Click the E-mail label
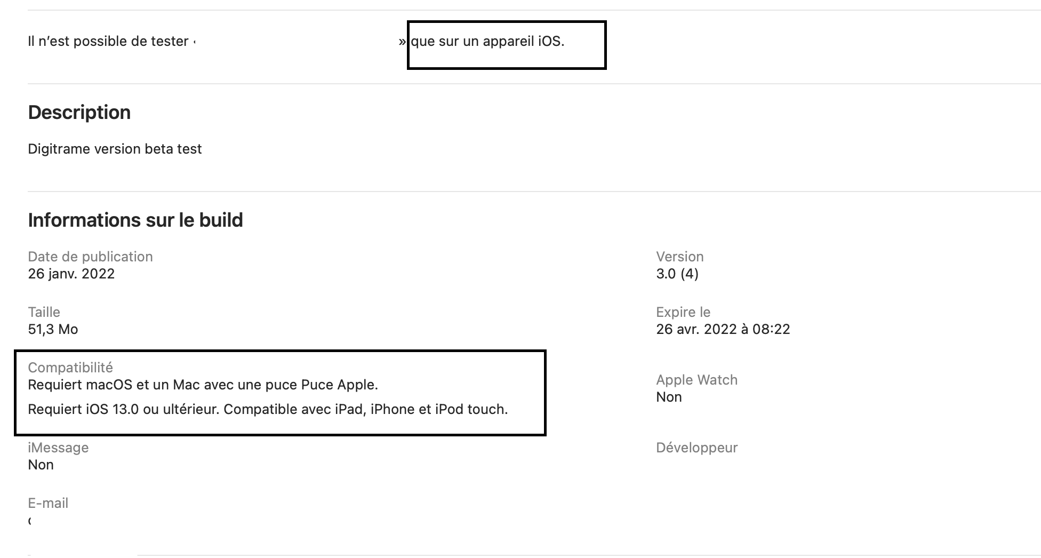Viewport: 1041px width, 558px height. pyautogui.click(x=48, y=503)
